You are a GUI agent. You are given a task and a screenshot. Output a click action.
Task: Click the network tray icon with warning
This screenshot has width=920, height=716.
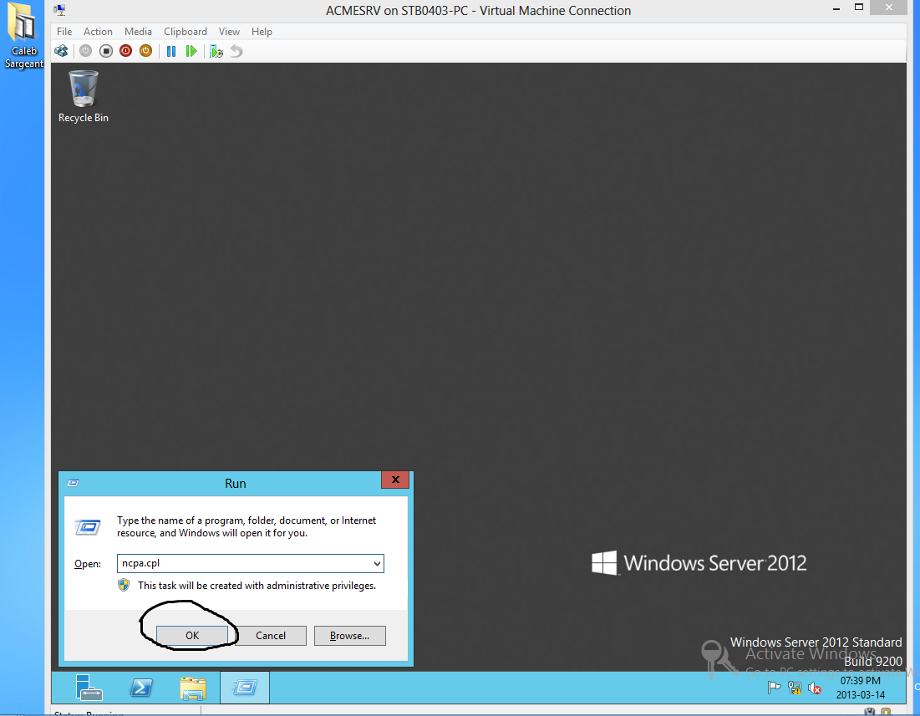(795, 688)
